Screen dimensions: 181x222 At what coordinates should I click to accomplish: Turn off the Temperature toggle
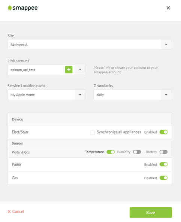[x=111, y=152]
